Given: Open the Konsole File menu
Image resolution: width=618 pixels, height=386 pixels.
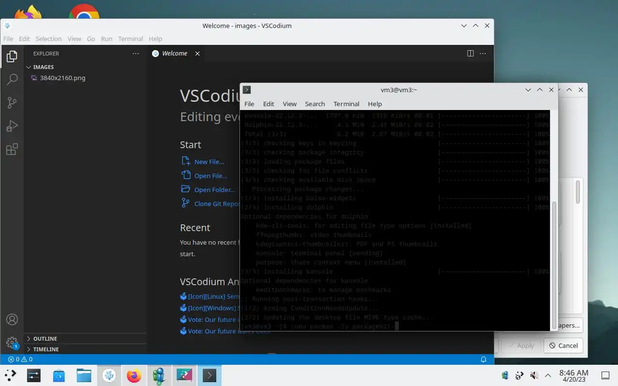Looking at the screenshot, I should pos(249,104).
